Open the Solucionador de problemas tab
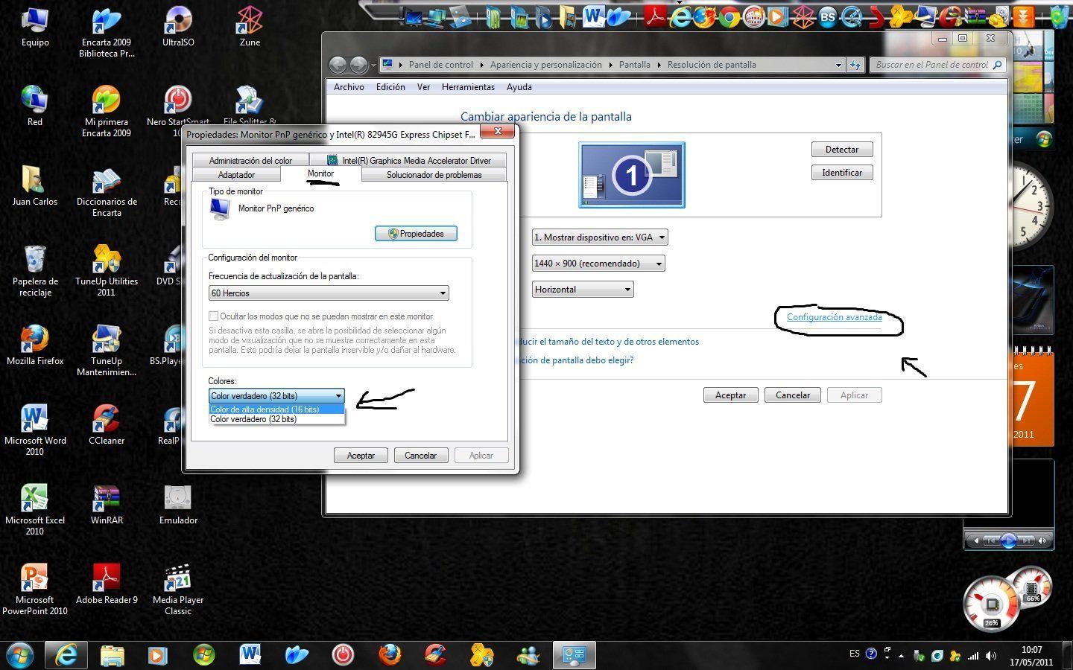Screen dimensions: 1073x670 [434, 175]
